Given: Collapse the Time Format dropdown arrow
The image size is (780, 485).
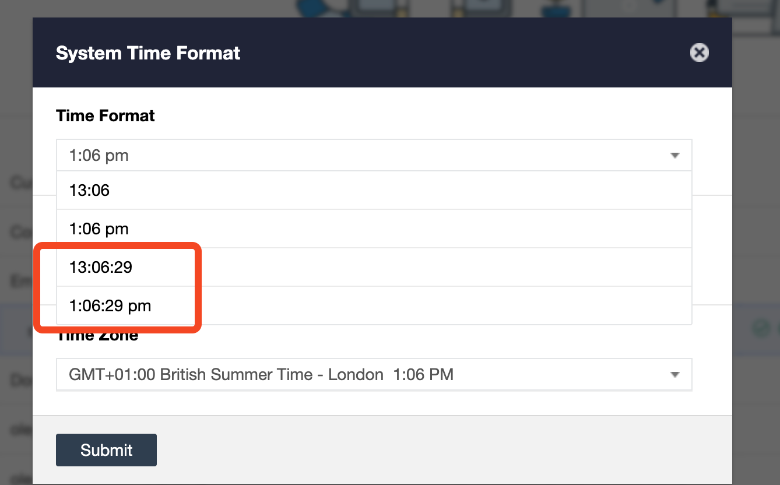Looking at the screenshot, I should point(675,156).
